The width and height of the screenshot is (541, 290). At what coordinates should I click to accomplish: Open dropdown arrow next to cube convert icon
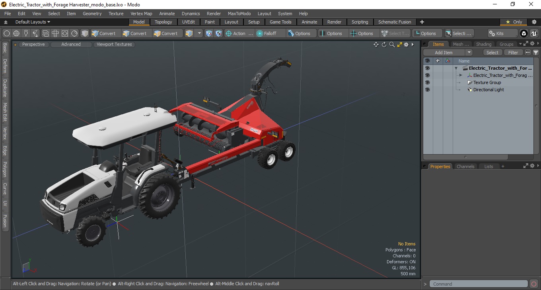[x=200, y=33]
